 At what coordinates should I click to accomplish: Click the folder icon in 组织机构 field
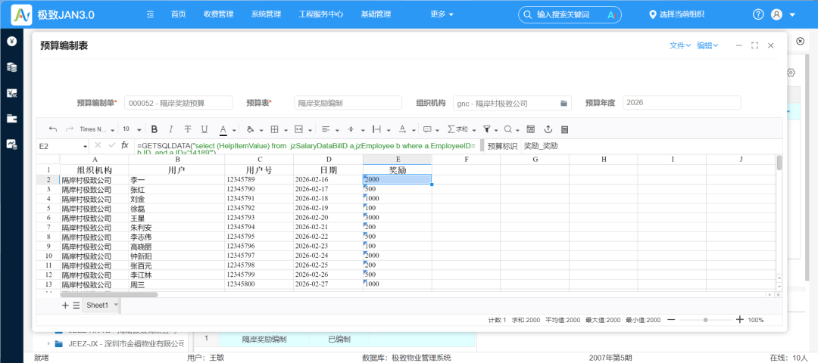click(x=564, y=103)
